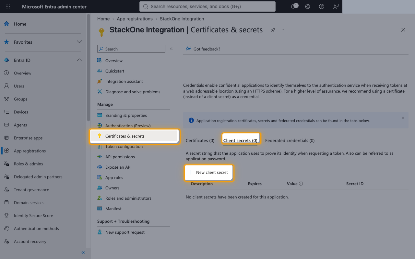
Task: Click New client secret button
Action: point(209,172)
